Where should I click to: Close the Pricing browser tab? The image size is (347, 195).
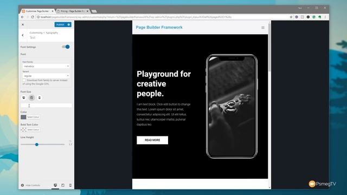point(87,11)
